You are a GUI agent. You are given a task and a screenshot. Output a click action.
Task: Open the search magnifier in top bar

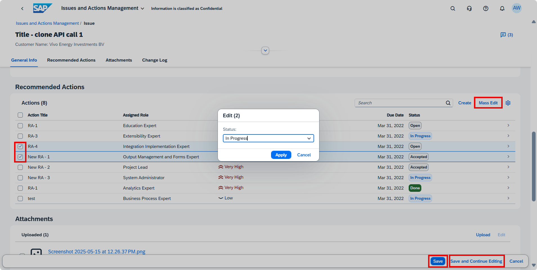[453, 8]
